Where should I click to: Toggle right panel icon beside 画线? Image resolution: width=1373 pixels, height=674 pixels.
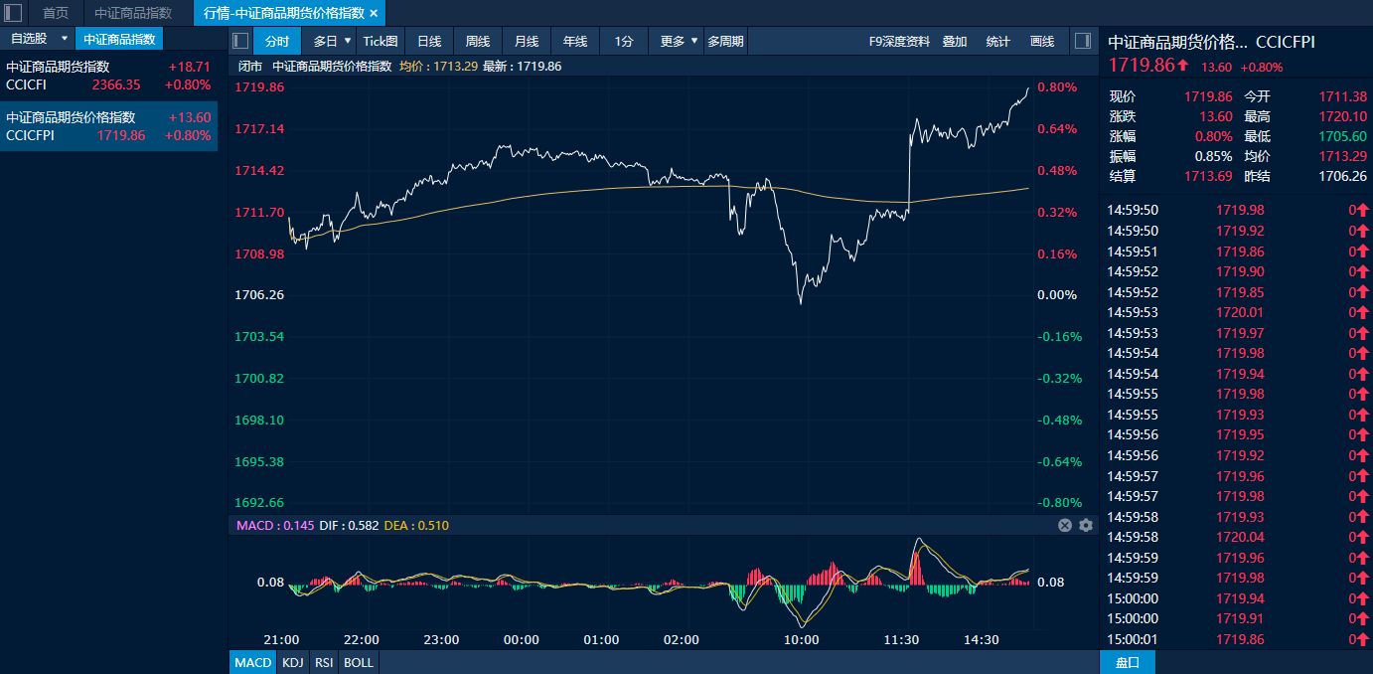click(x=1084, y=41)
